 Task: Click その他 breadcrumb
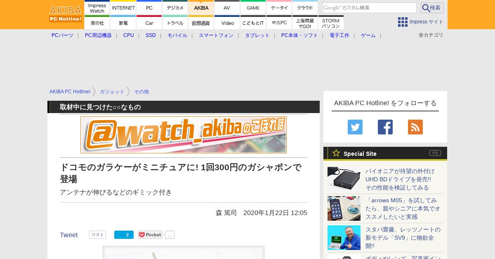141,92
